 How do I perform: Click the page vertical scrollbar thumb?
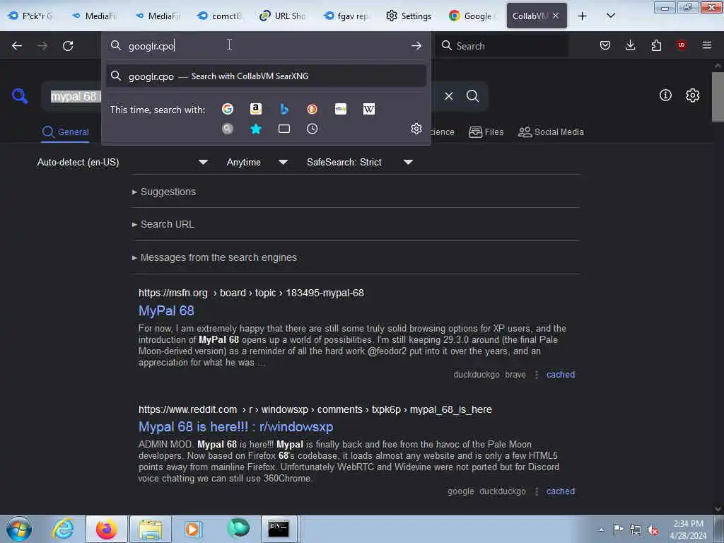click(718, 96)
